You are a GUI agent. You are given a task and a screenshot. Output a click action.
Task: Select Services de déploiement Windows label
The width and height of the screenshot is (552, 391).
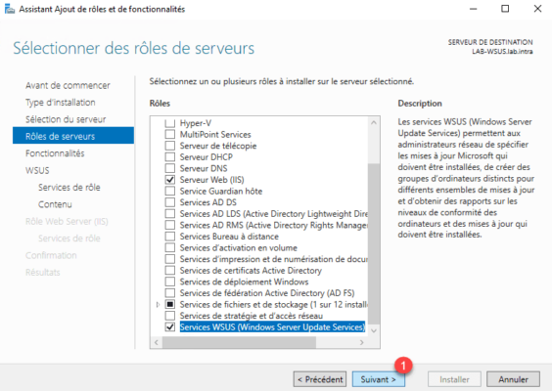click(244, 282)
